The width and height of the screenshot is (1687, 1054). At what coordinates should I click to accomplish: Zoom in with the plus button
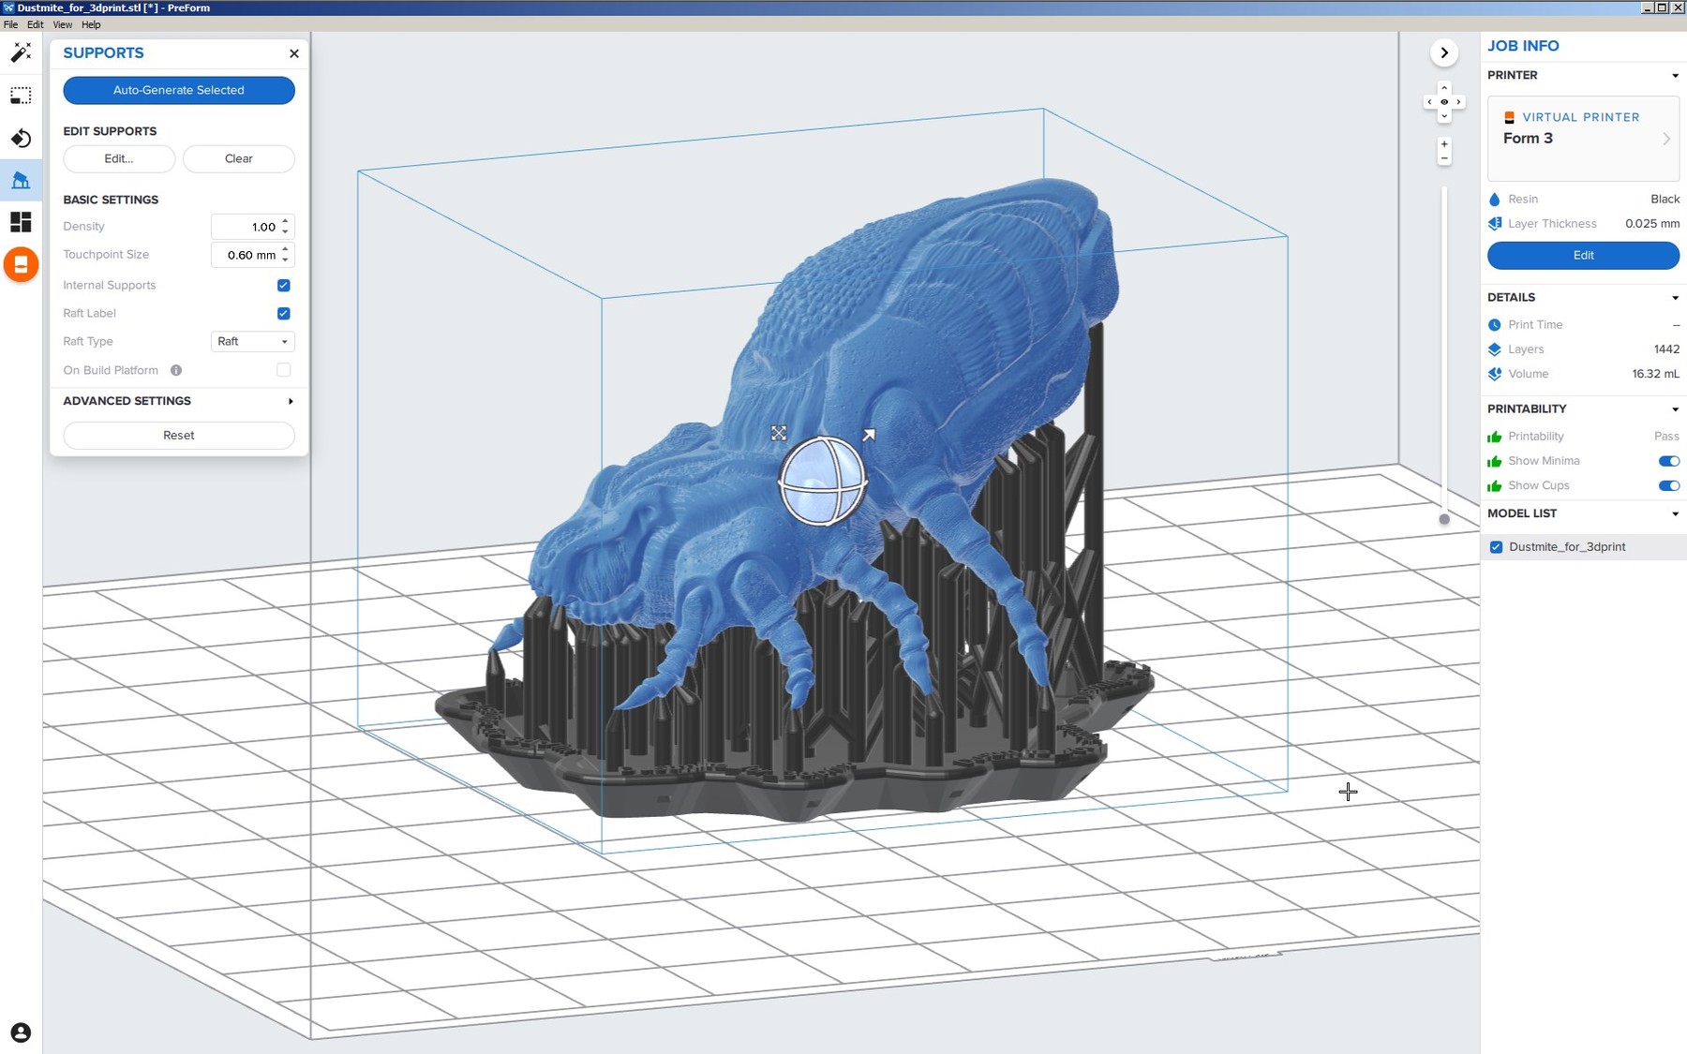[1444, 144]
